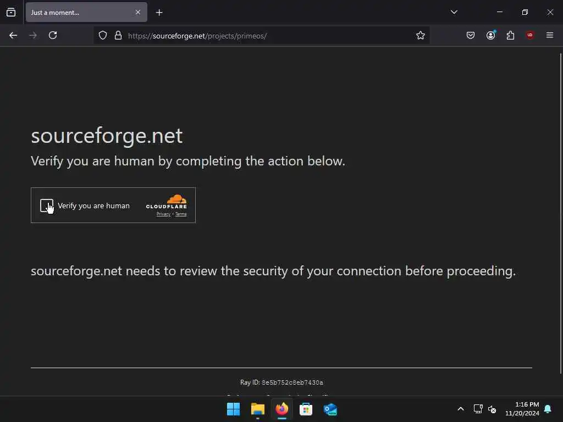563x422 pixels.
Task: Open Save to Pocket icon
Action: pos(471,35)
